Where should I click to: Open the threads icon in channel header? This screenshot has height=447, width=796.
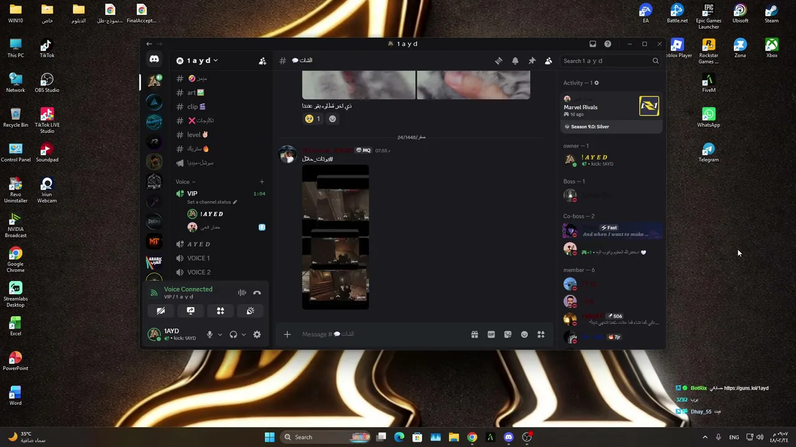click(x=499, y=61)
